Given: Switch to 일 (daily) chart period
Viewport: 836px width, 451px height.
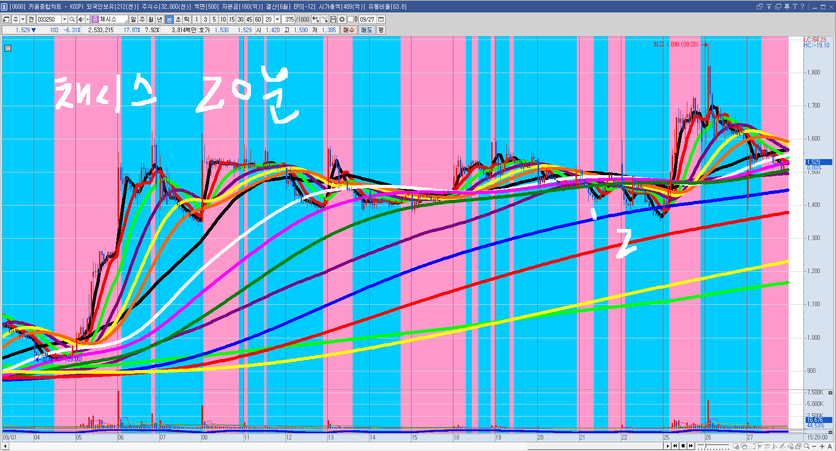Looking at the screenshot, I should [x=133, y=19].
